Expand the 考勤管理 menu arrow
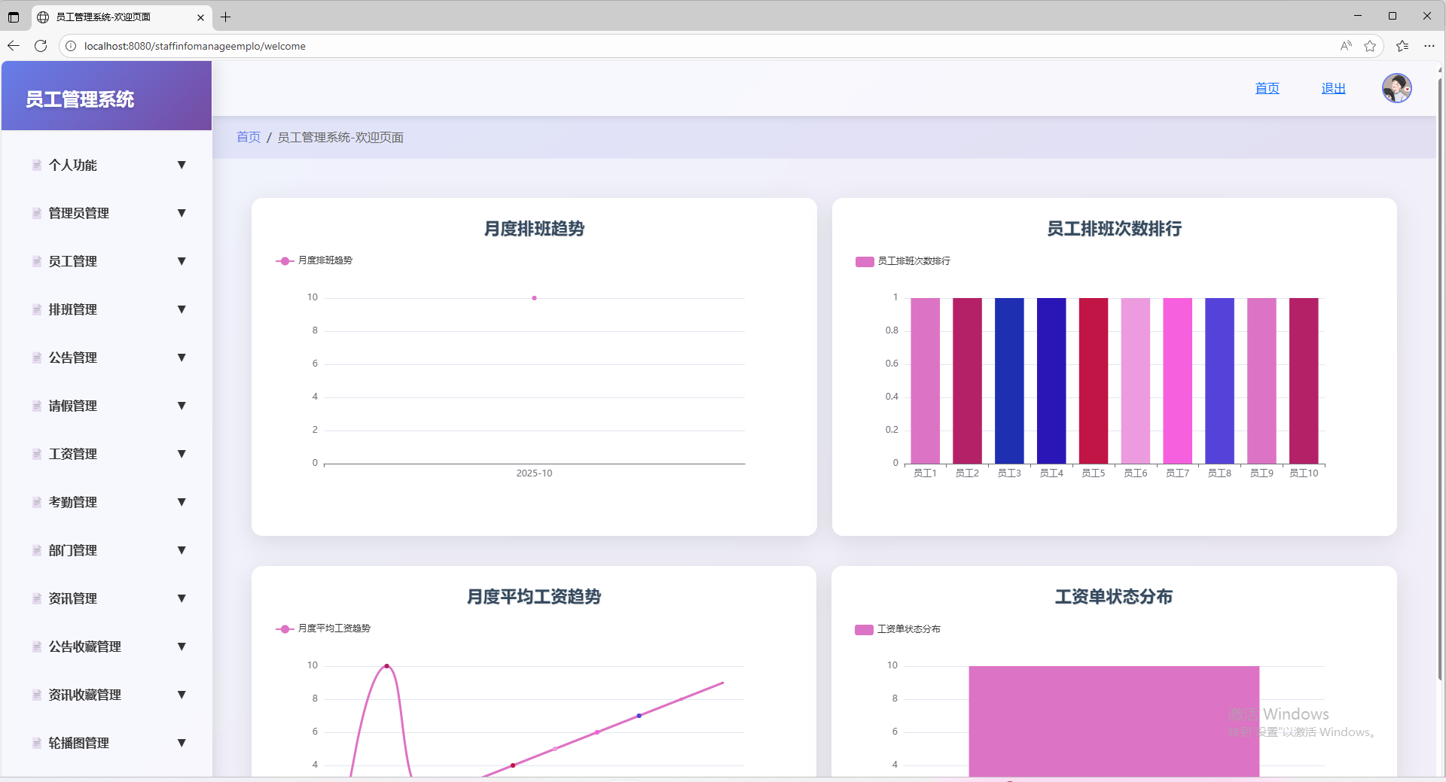The width and height of the screenshot is (1446, 782). pyautogui.click(x=182, y=502)
